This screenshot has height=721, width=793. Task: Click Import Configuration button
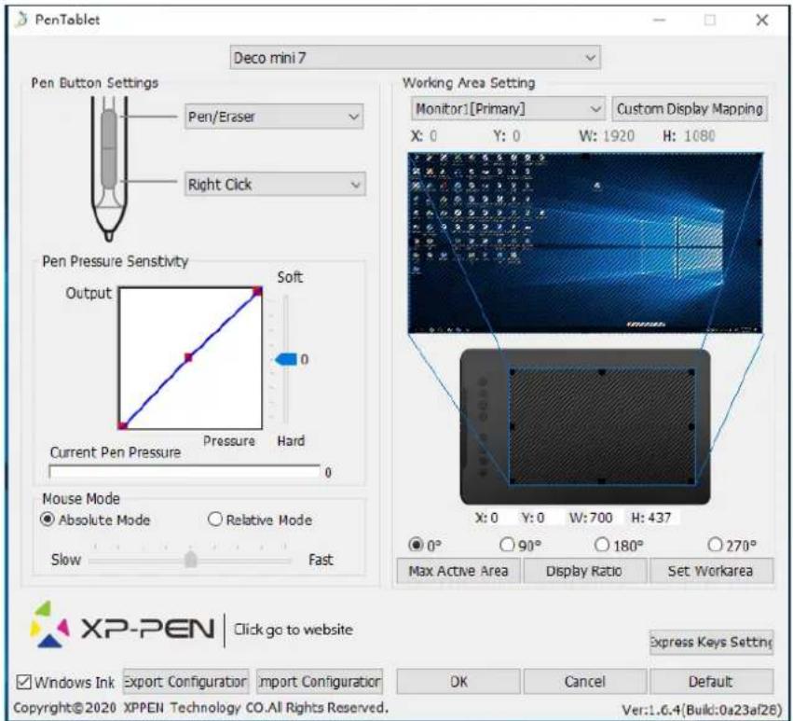click(320, 682)
